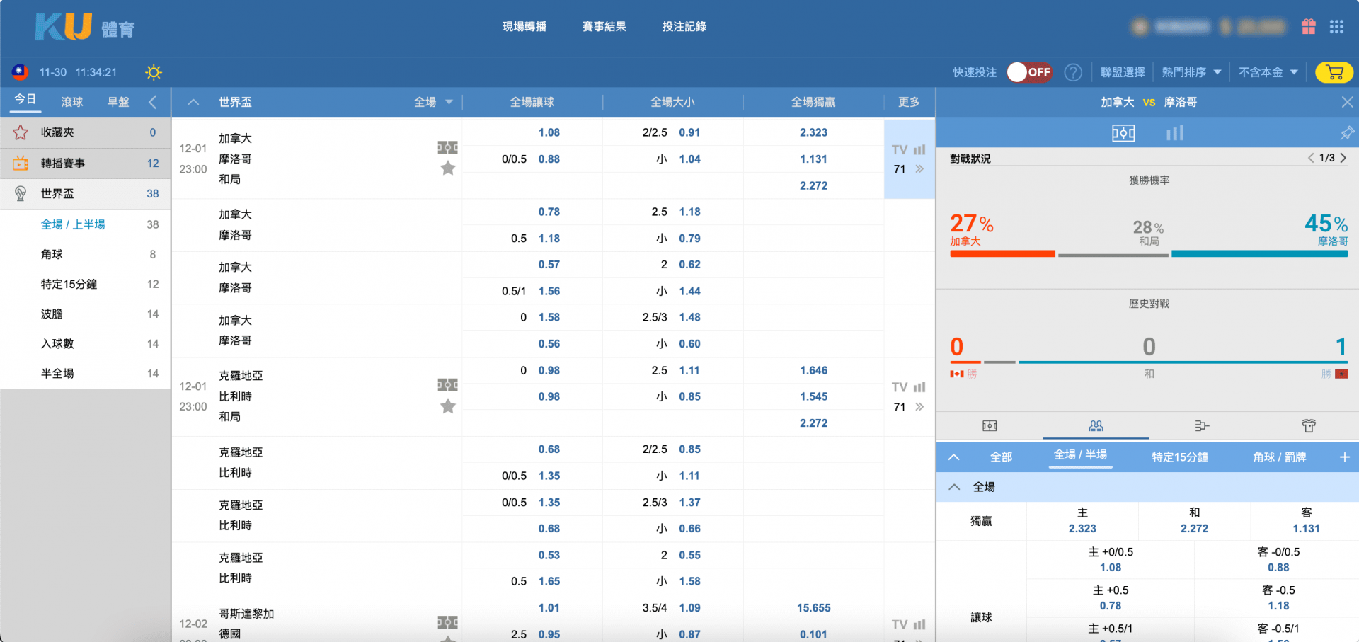Viewport: 1359px width, 642px height.
Task: Open 全場 period dropdown
Action: click(433, 103)
